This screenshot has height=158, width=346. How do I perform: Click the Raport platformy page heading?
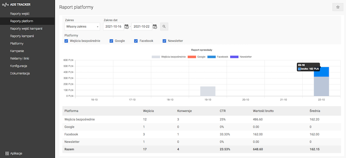click(x=76, y=7)
